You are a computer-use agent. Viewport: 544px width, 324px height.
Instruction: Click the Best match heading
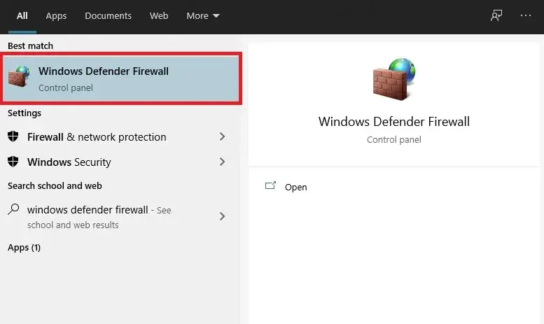(x=31, y=45)
